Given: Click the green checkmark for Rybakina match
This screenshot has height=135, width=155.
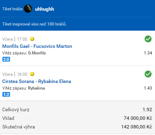Looking at the screenshot, I should tap(148, 74).
